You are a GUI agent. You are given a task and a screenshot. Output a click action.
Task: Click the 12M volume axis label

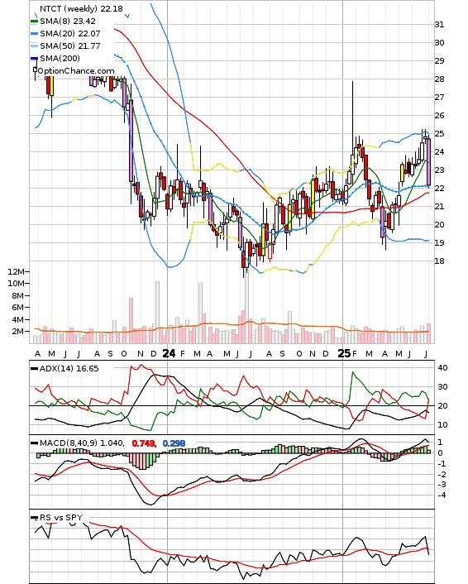click(x=16, y=271)
